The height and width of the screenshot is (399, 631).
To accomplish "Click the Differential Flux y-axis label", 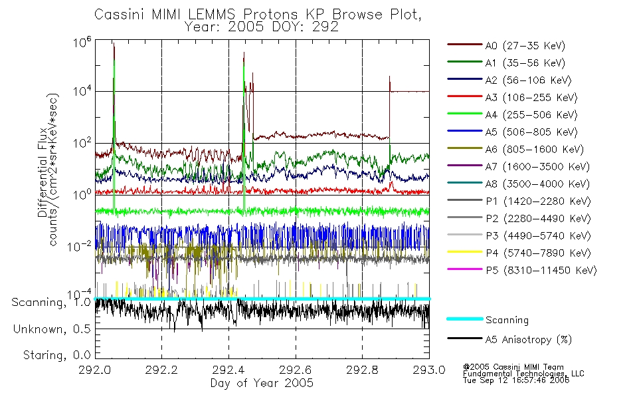I will [x=43, y=173].
